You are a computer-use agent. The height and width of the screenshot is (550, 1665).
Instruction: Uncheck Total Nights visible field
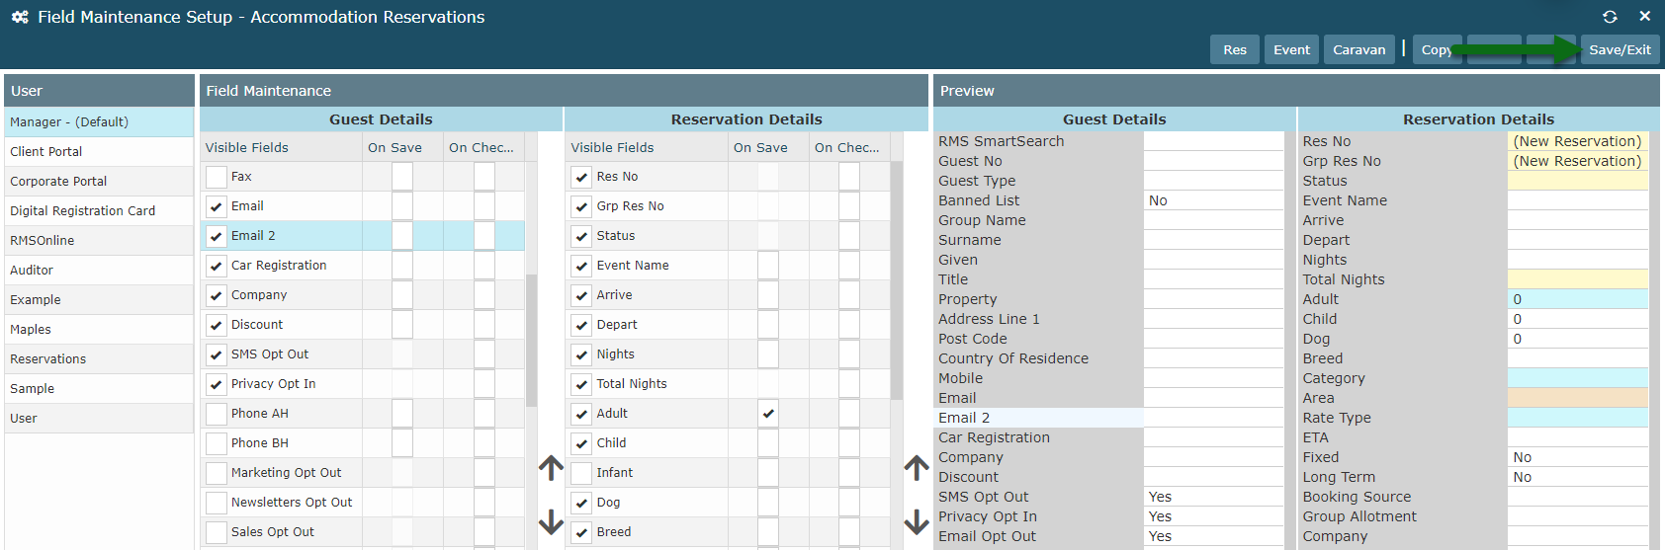coord(581,384)
